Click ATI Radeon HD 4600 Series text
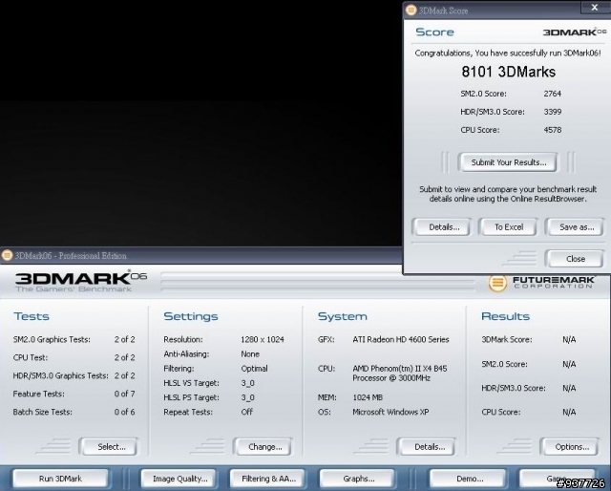611x491 pixels. click(x=401, y=339)
